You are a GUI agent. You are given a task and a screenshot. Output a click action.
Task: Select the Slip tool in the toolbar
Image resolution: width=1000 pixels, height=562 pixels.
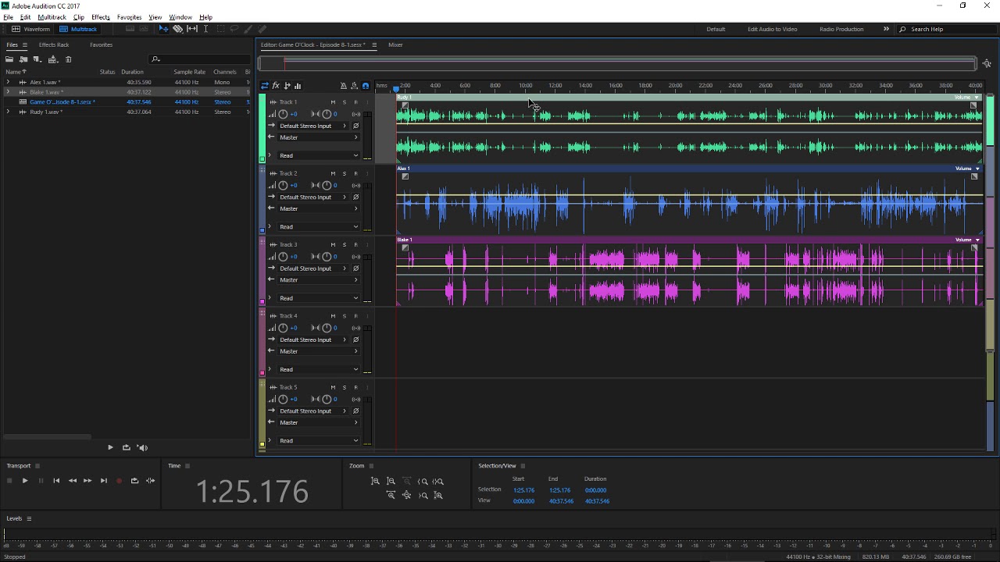[x=192, y=29]
